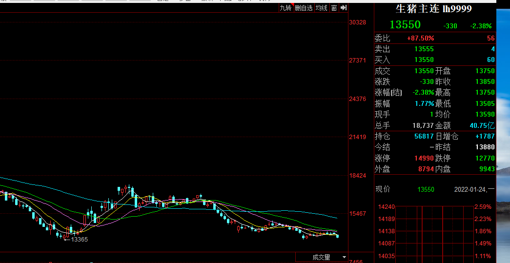
Task: Click the 开盘 value 13750
Action: [x=485, y=71]
